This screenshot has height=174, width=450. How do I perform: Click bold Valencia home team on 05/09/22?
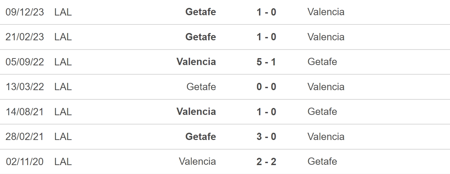click(196, 62)
